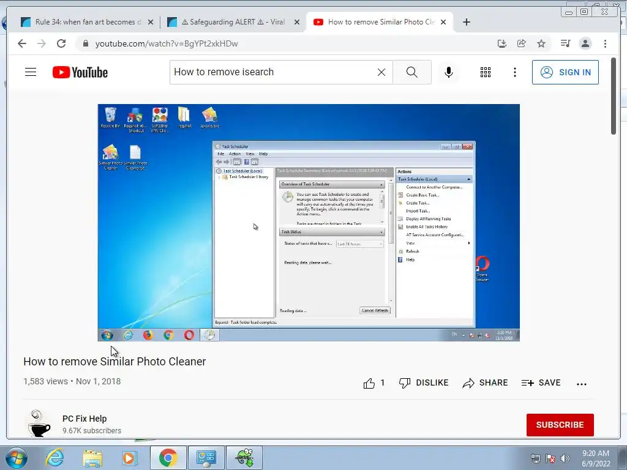This screenshot has width=627, height=470.
Task: Share this video
Action: pyautogui.click(x=485, y=383)
